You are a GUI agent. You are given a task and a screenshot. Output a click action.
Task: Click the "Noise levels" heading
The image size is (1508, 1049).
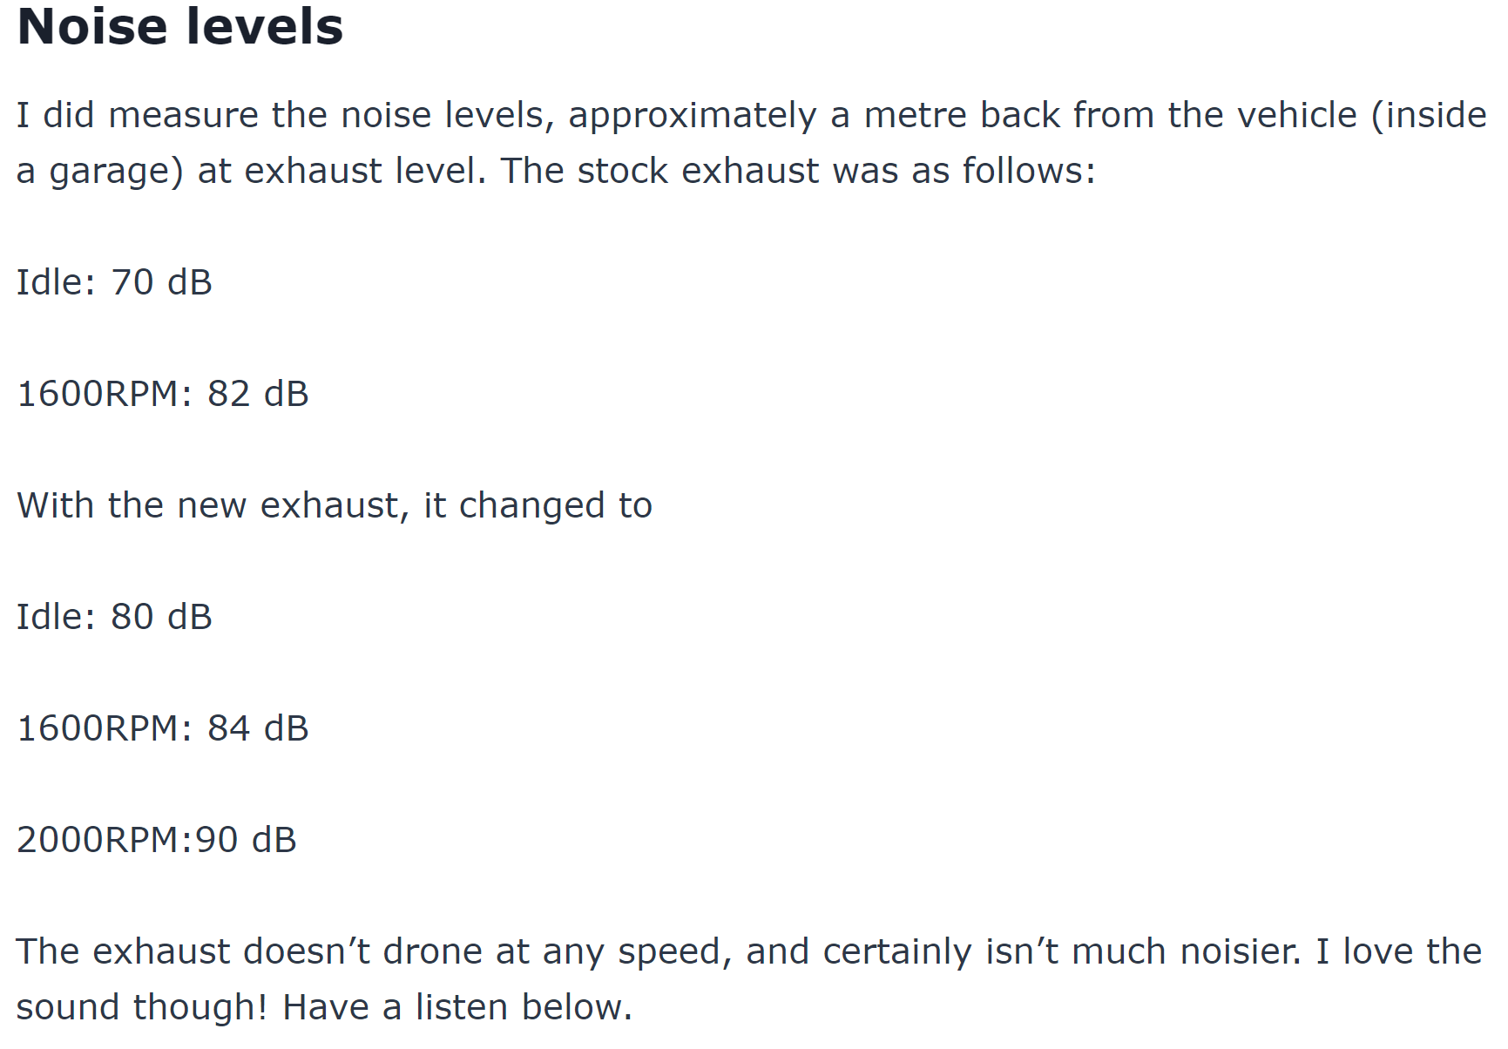click(180, 26)
